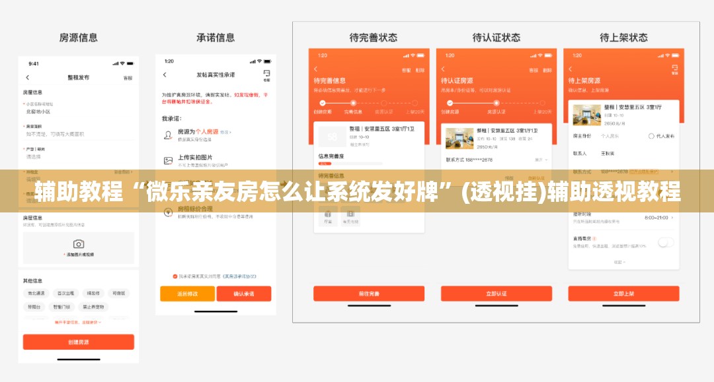This screenshot has height=382, width=714.
Task: Tap the info icon beside 直播看房
Action: 595,238
